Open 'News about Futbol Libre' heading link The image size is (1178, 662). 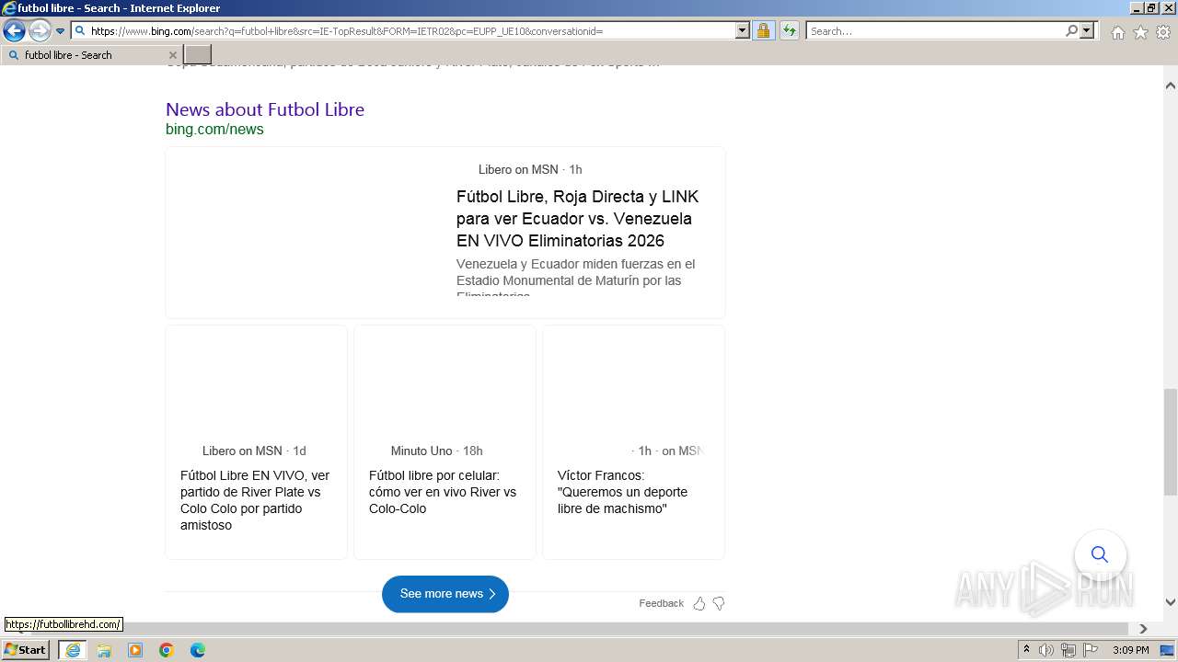(265, 109)
